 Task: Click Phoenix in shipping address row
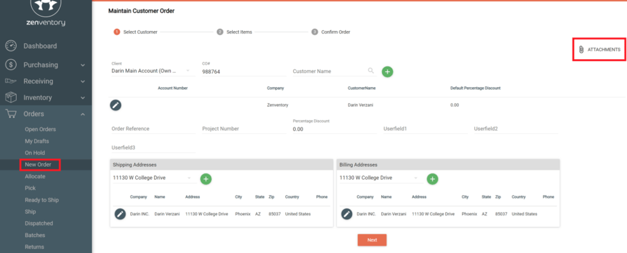pos(243,214)
